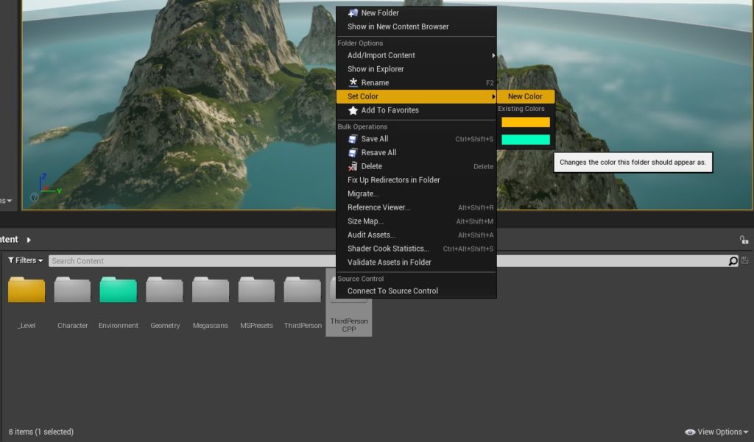The image size is (754, 442).
Task: Click the save search icon beside search bar
Action: pyautogui.click(x=744, y=260)
